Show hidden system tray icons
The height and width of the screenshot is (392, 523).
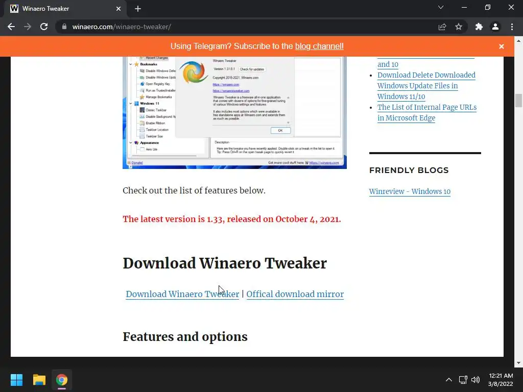click(x=449, y=380)
